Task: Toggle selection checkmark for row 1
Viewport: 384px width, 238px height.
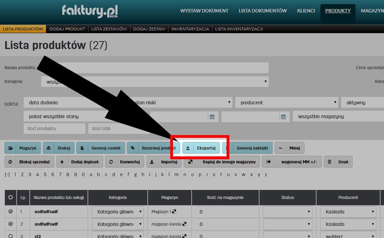Action: [10, 211]
